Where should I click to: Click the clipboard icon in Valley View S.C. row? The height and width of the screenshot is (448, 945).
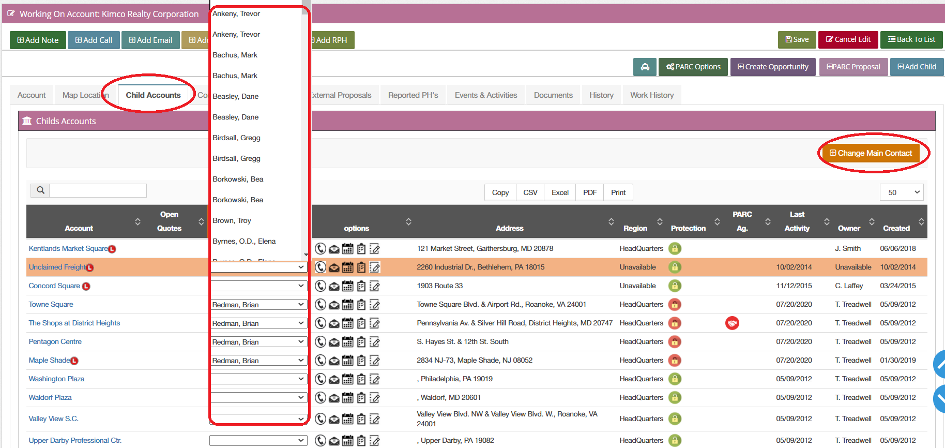(361, 419)
